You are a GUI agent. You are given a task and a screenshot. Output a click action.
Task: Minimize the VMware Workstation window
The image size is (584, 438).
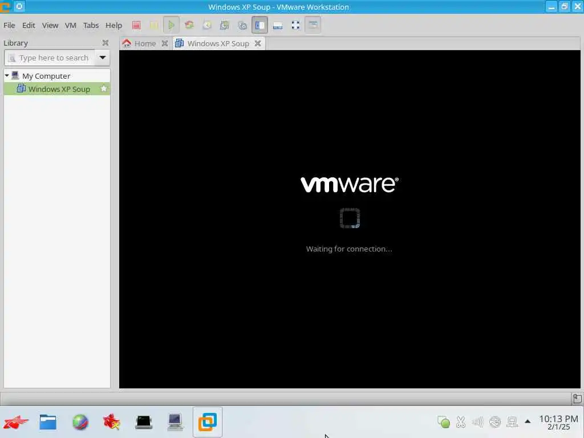(551, 7)
